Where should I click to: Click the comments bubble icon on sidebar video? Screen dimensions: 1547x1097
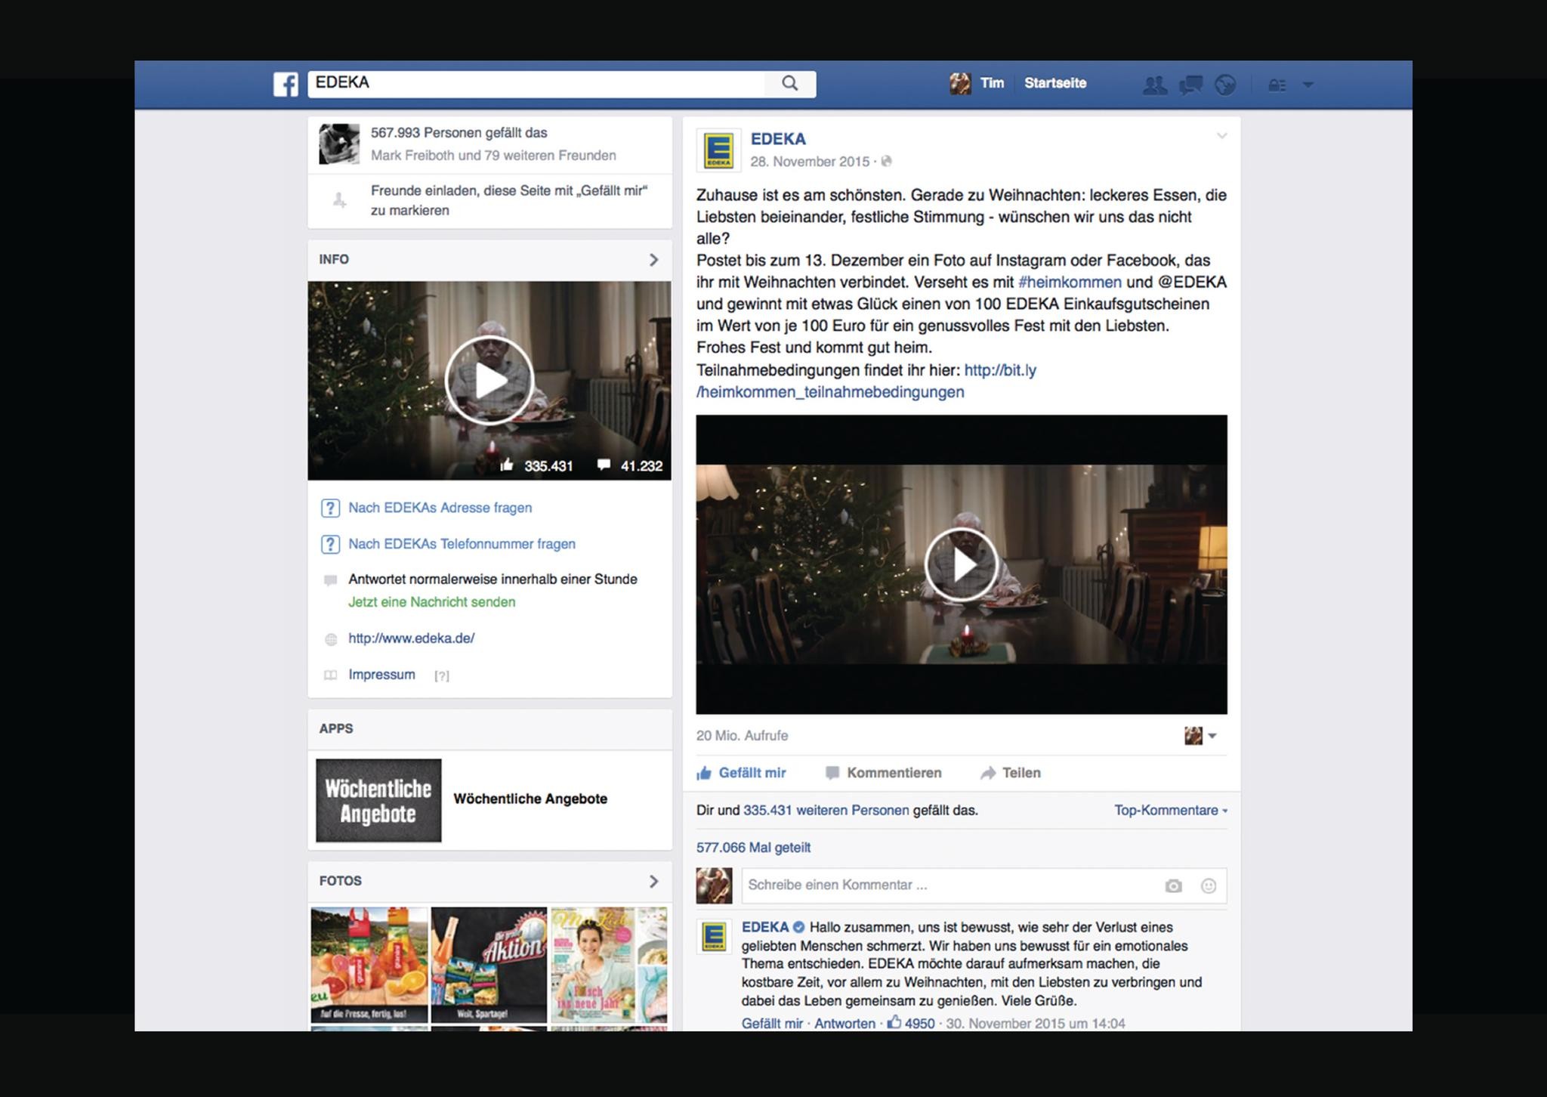pos(604,465)
